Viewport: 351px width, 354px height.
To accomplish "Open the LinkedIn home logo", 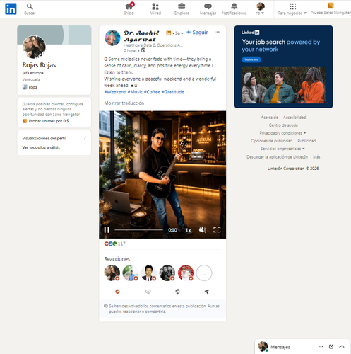I will click(x=11, y=9).
